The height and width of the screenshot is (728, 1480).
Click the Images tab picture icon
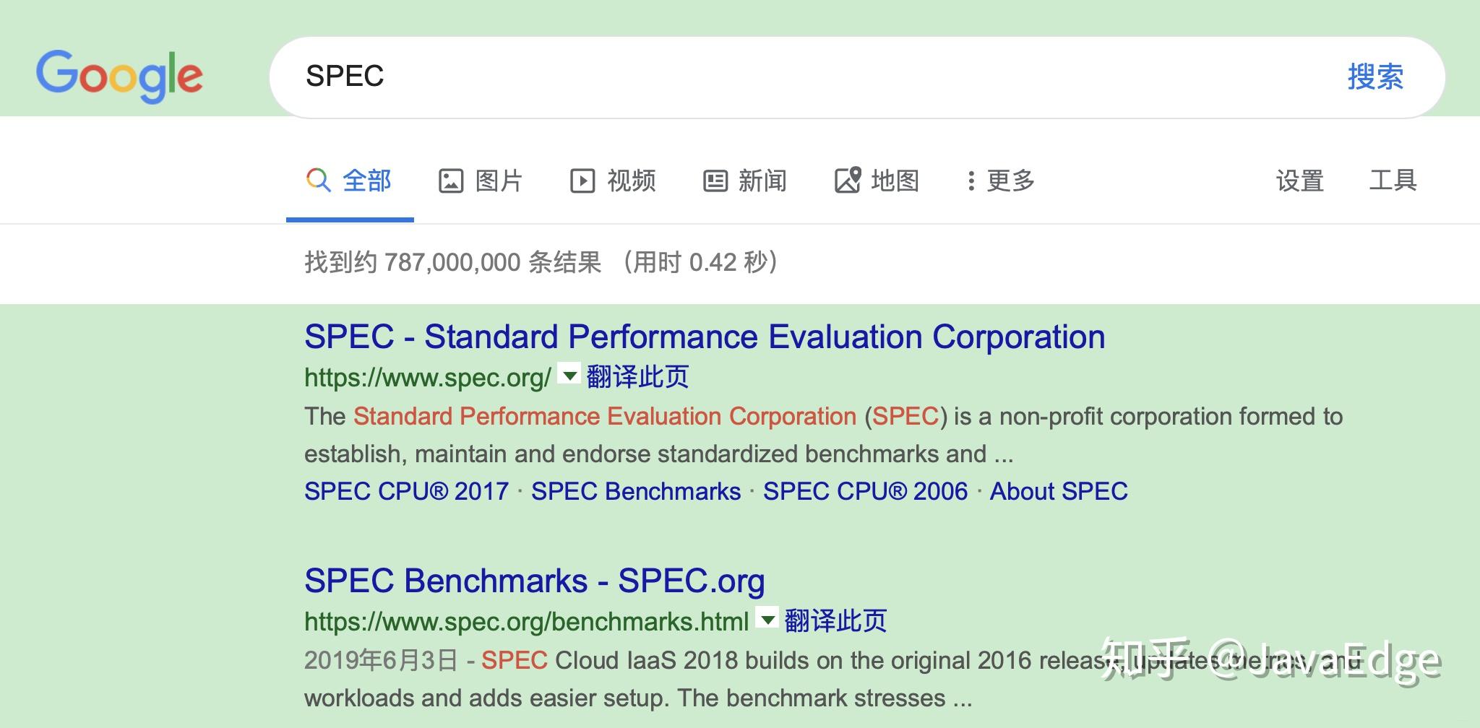pos(450,181)
